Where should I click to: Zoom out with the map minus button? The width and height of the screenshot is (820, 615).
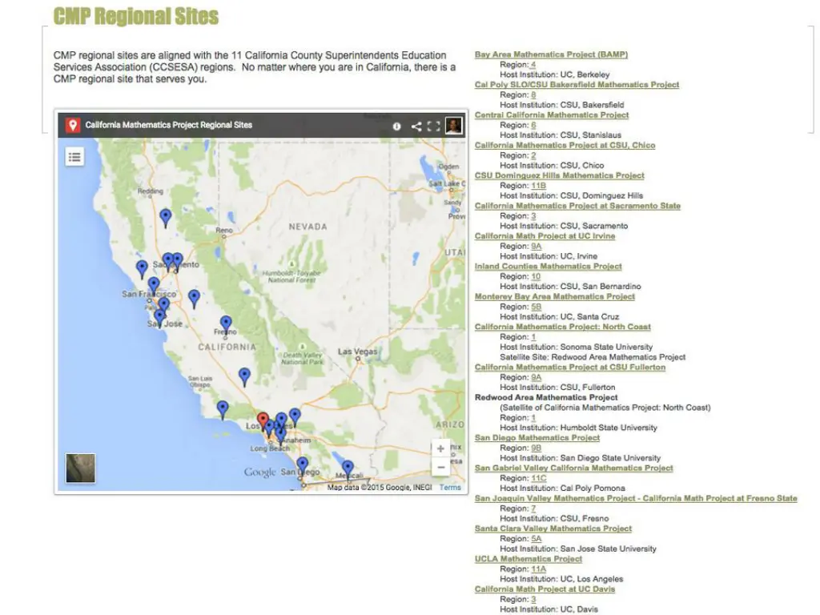pyautogui.click(x=441, y=467)
